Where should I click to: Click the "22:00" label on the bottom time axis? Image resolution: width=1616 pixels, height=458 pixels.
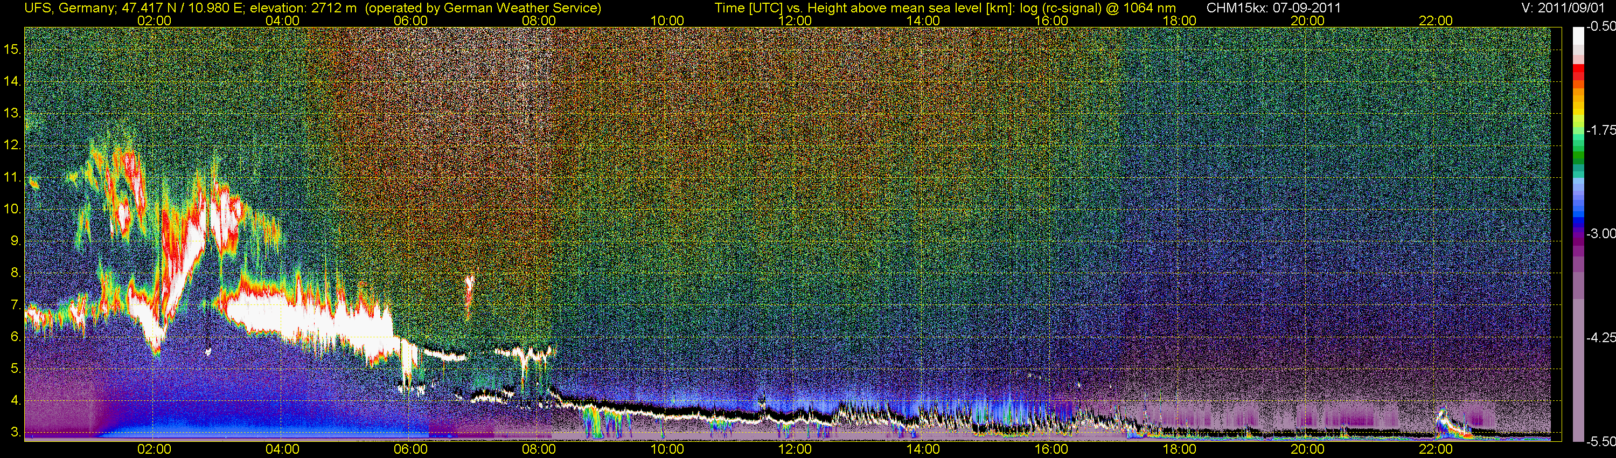click(1436, 449)
